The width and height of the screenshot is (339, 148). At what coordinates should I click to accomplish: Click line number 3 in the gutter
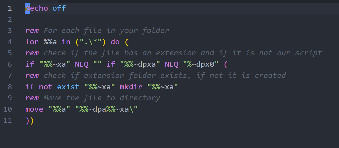pyautogui.click(x=9, y=31)
